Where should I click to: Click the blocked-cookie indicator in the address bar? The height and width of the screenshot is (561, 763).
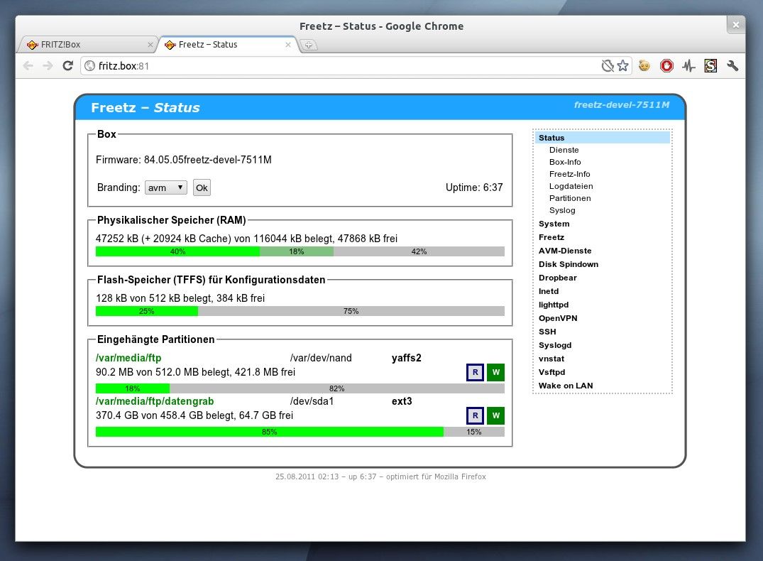coord(607,65)
